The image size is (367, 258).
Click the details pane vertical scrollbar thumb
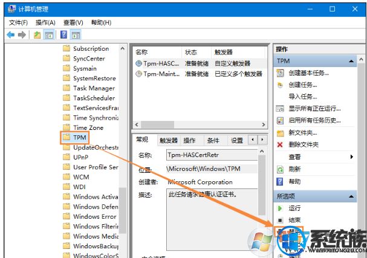262,185
